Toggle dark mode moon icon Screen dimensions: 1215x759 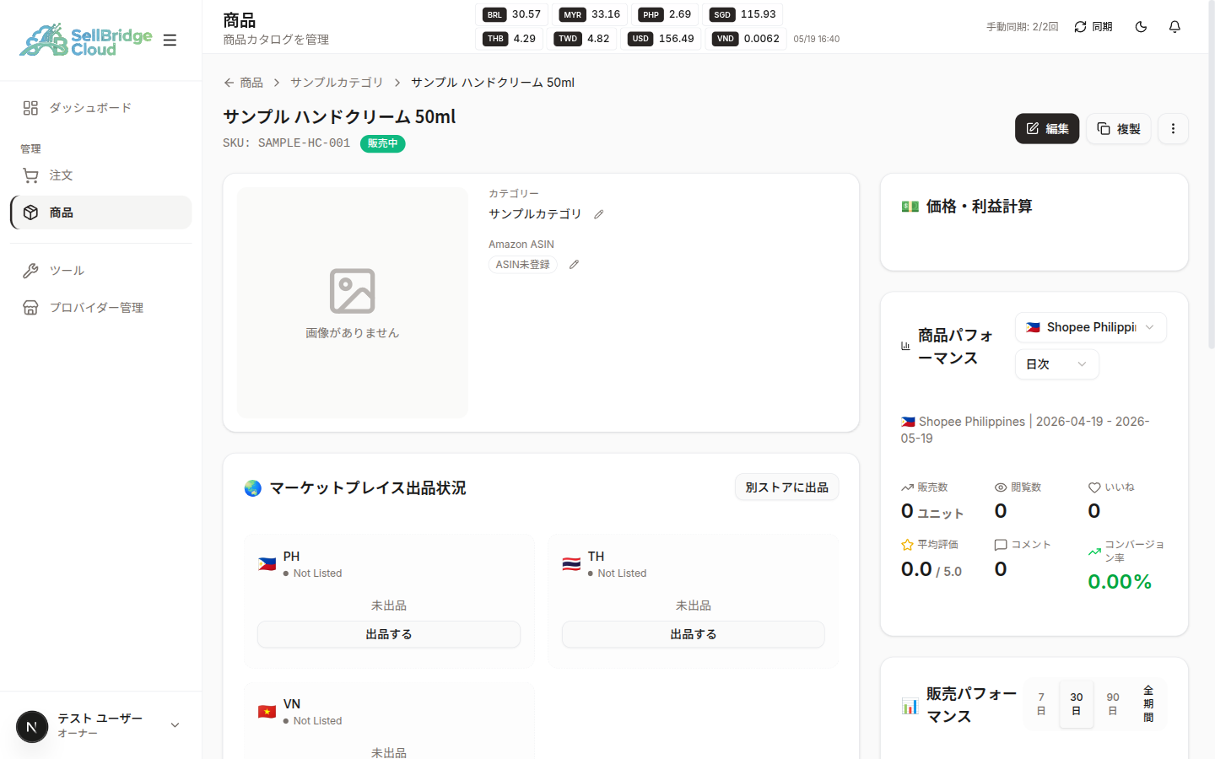1141,27
